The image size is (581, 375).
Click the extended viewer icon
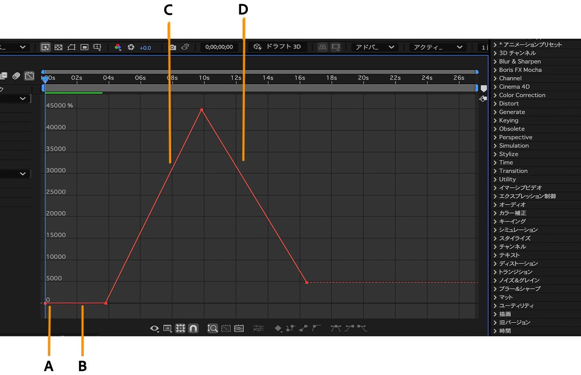coord(335,47)
